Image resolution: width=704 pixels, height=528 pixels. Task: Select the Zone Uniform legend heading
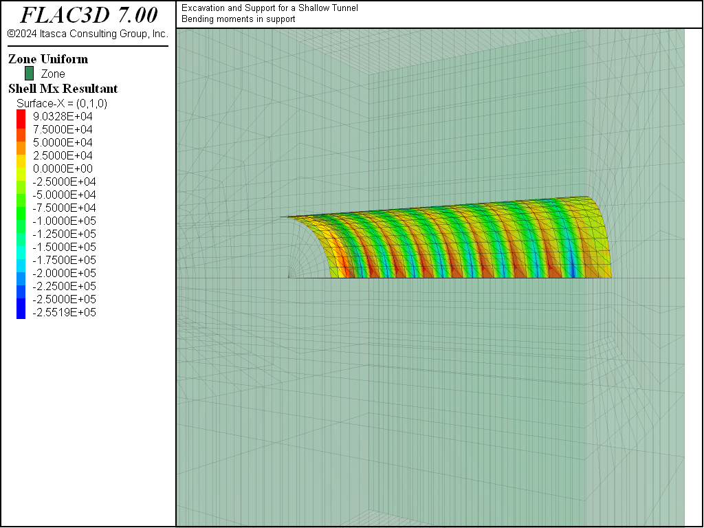point(48,59)
